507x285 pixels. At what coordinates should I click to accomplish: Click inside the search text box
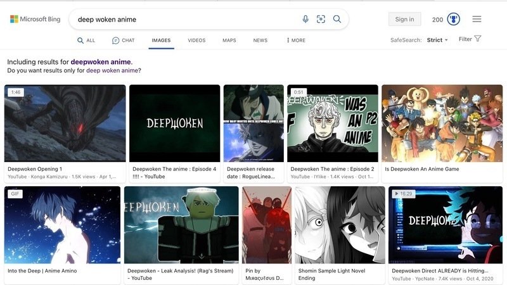pyautogui.click(x=184, y=19)
